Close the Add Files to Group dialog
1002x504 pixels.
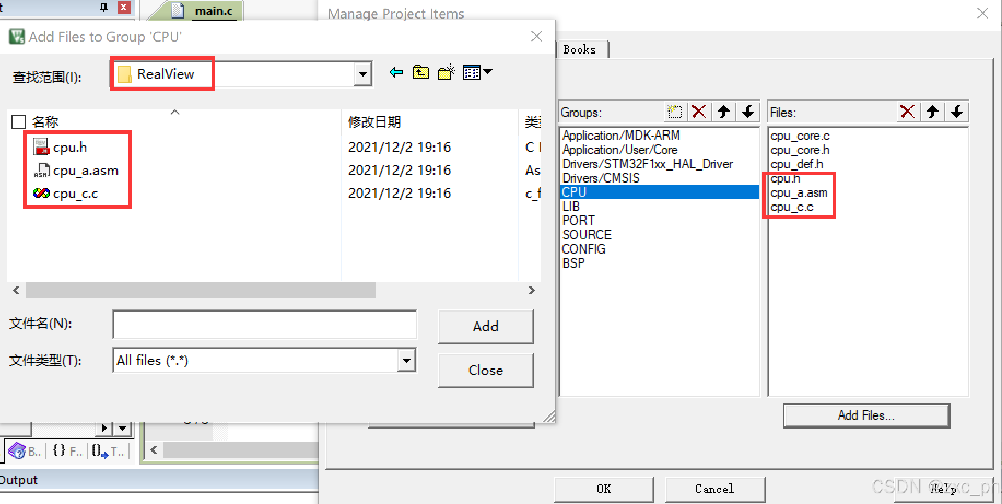point(537,36)
